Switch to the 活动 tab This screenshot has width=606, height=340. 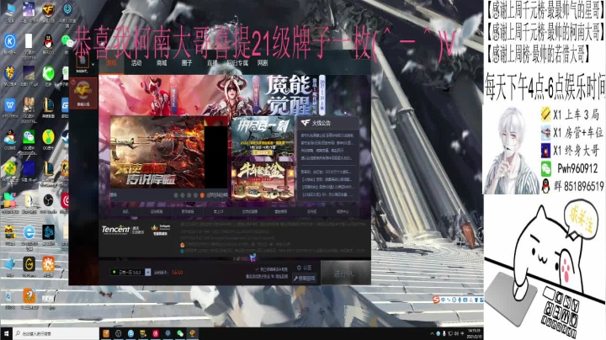click(x=136, y=63)
